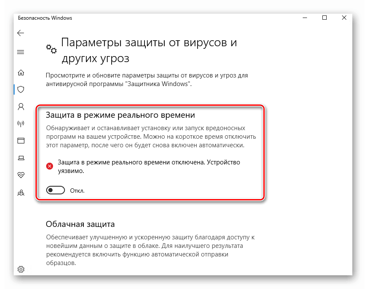The height and width of the screenshot is (289, 366).
Task: Maximize the Windows Security window
Action: [325, 18]
